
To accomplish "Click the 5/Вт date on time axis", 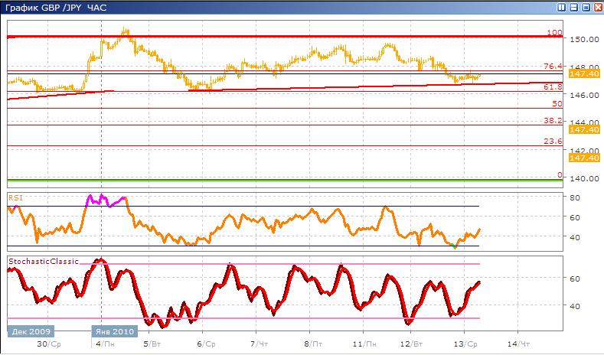I will click(152, 344).
